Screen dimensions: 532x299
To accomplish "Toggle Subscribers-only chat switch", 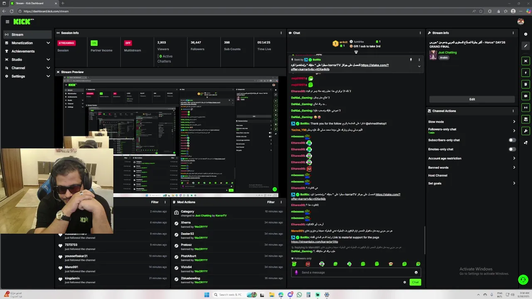I will (512, 140).
